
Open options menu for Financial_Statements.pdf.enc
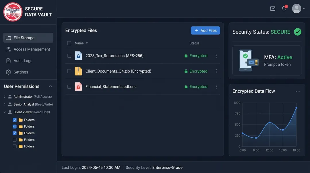click(x=216, y=87)
